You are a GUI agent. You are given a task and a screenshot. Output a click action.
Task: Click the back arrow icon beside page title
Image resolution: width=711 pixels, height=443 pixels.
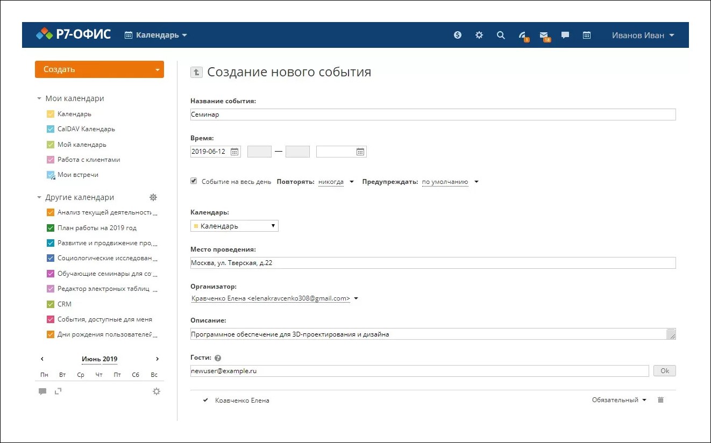point(196,72)
